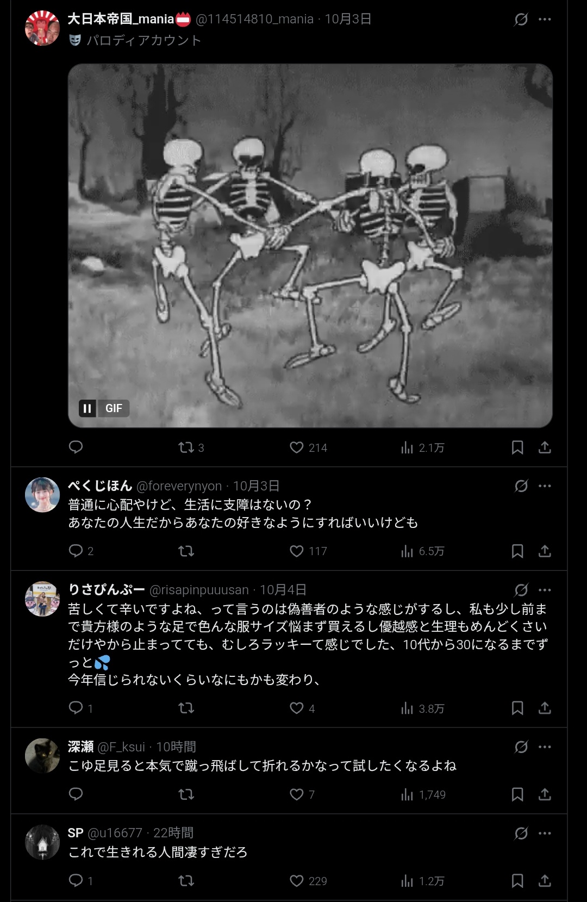
Task: Repost りさぴんぷー's reply
Action: (x=186, y=708)
